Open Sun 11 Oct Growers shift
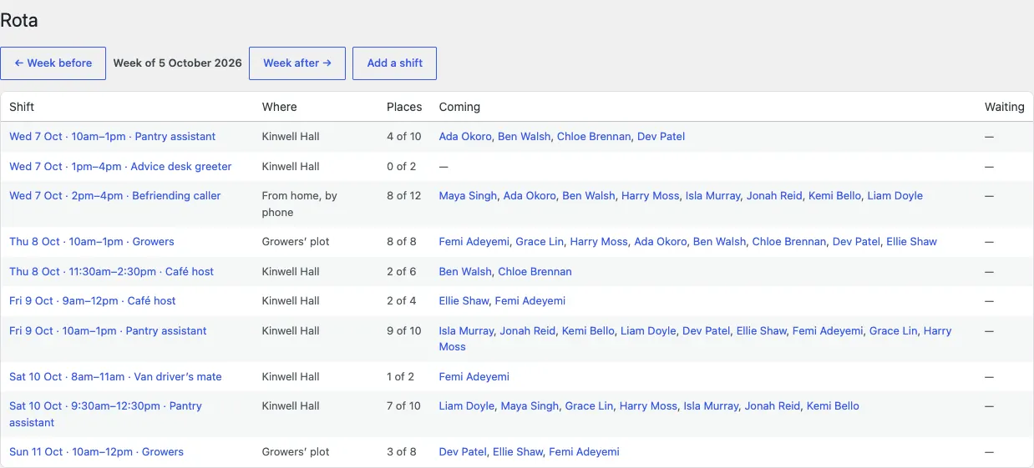The height and width of the screenshot is (468, 1034). [x=96, y=452]
